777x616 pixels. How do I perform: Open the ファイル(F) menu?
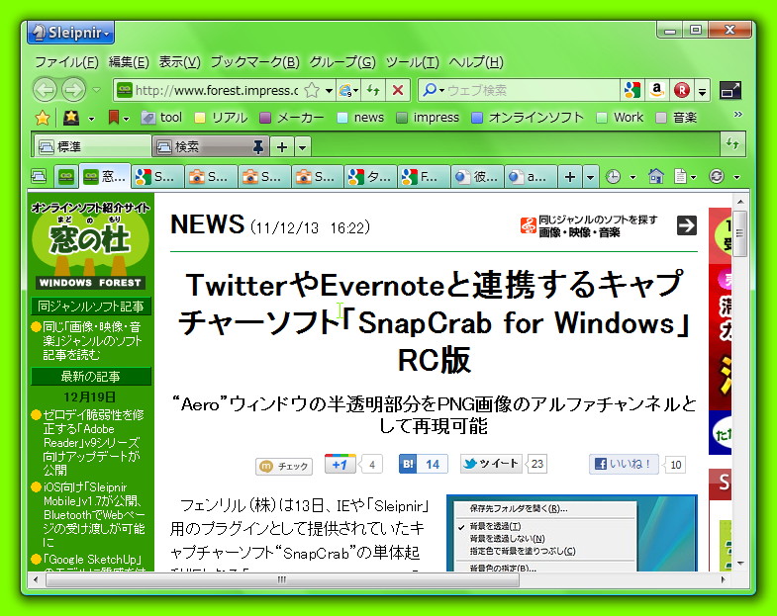(66, 62)
